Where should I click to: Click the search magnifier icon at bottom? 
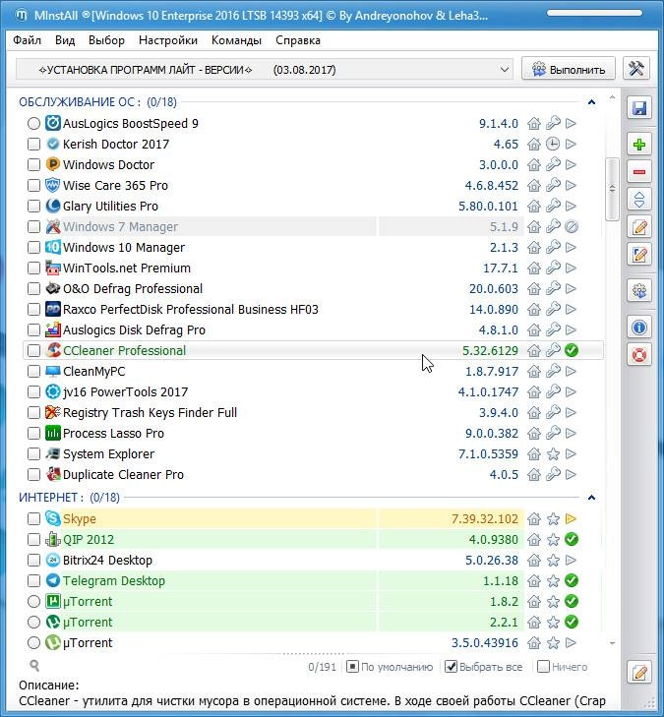coord(34,666)
